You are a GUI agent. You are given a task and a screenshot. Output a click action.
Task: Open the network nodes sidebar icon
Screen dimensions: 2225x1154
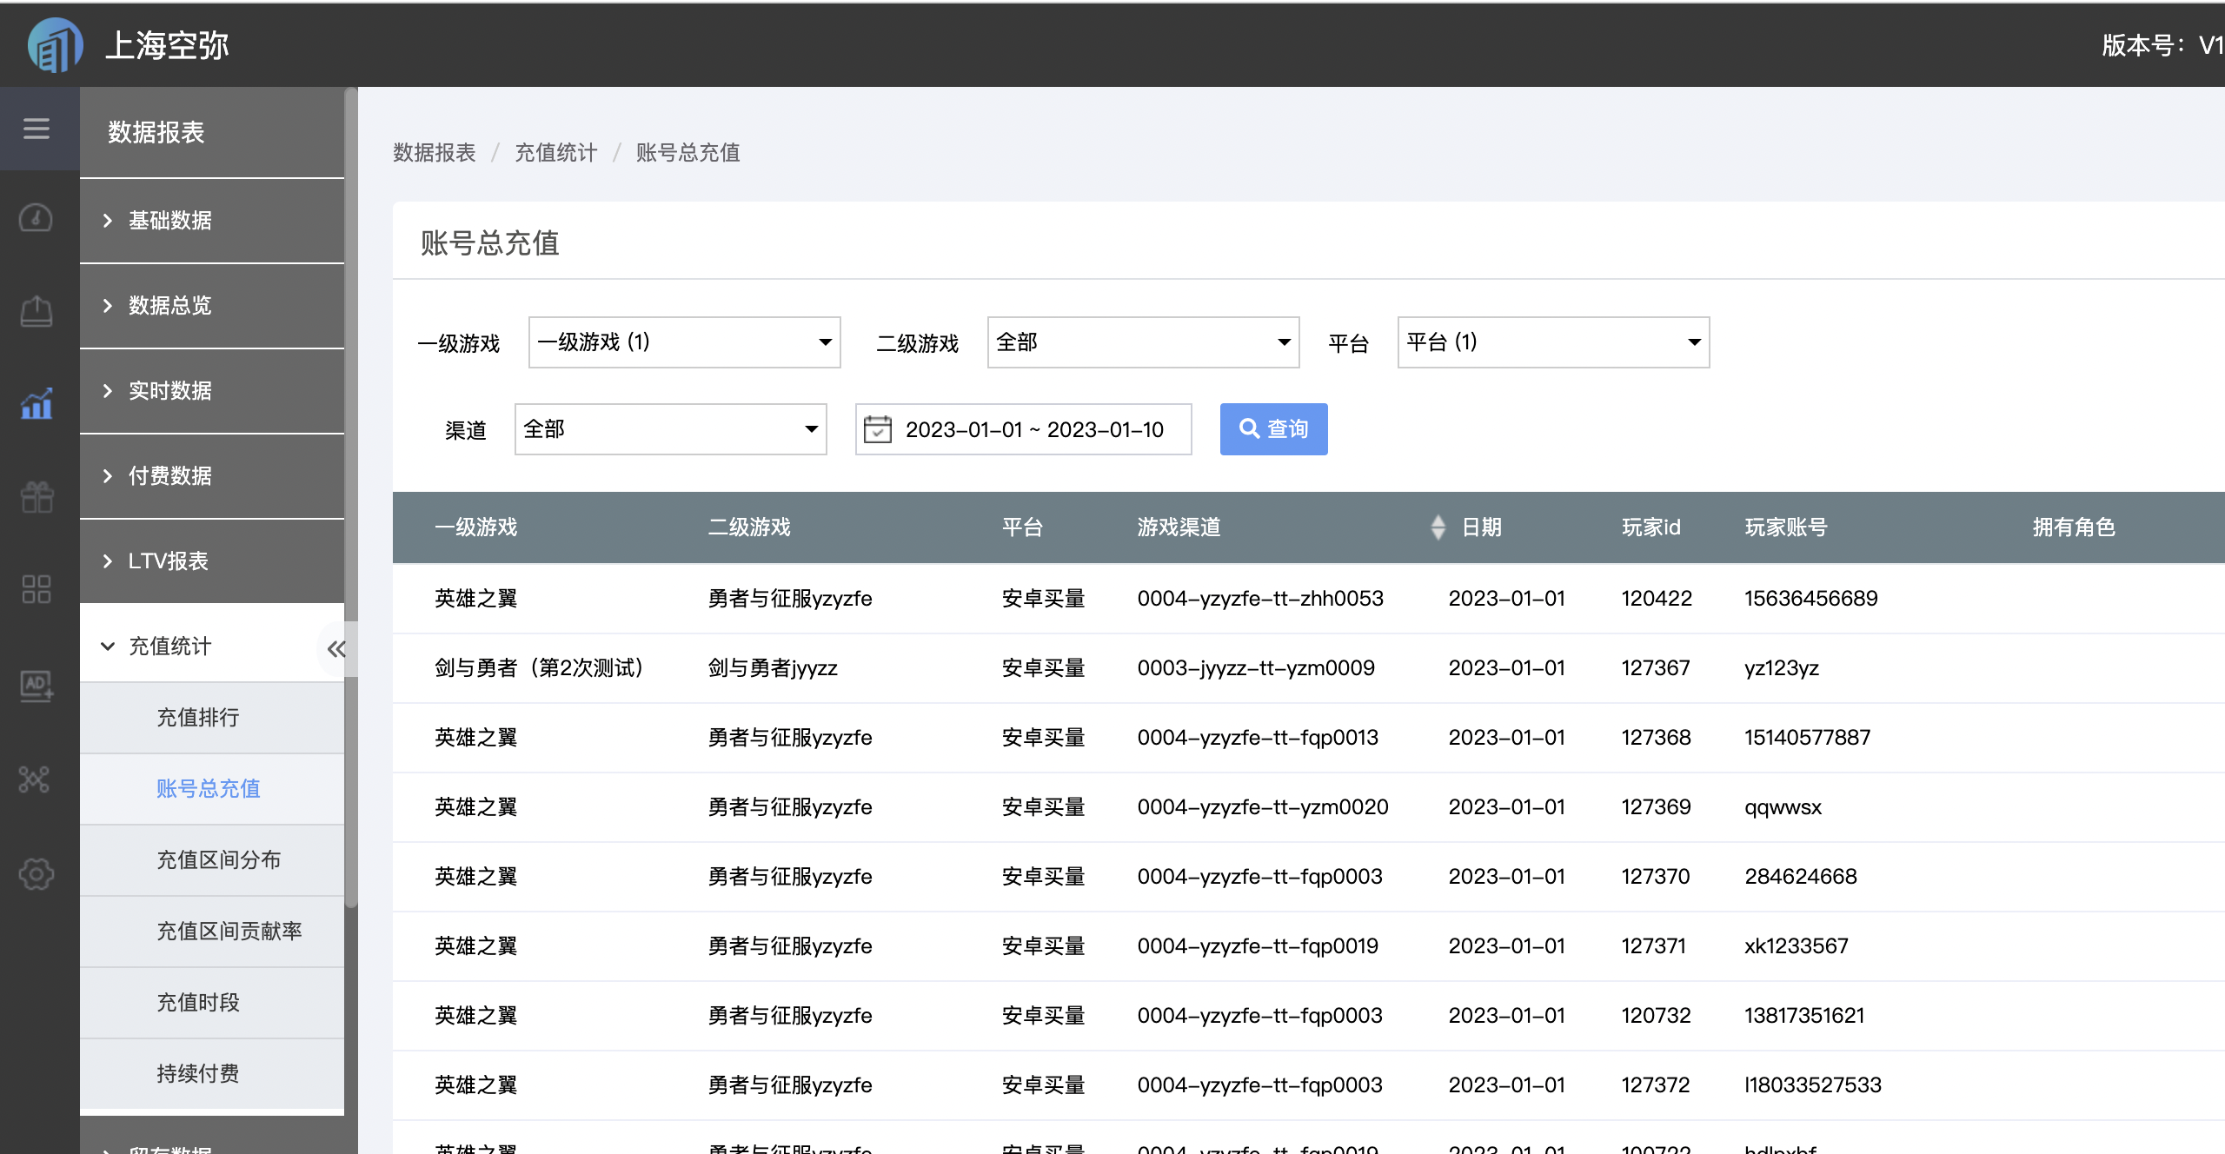coord(35,779)
